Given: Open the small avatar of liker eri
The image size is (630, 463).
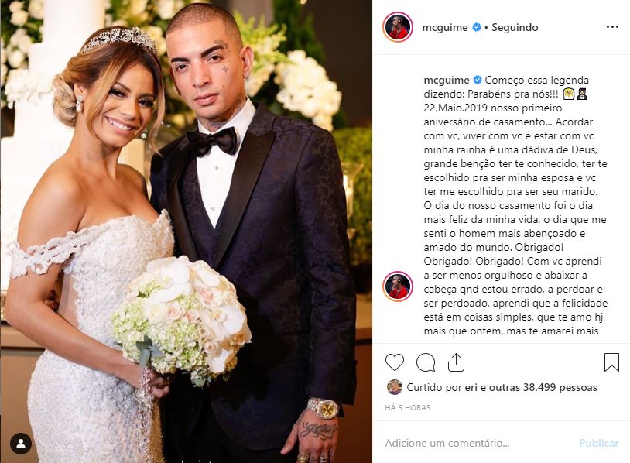Looking at the screenshot, I should point(395,387).
